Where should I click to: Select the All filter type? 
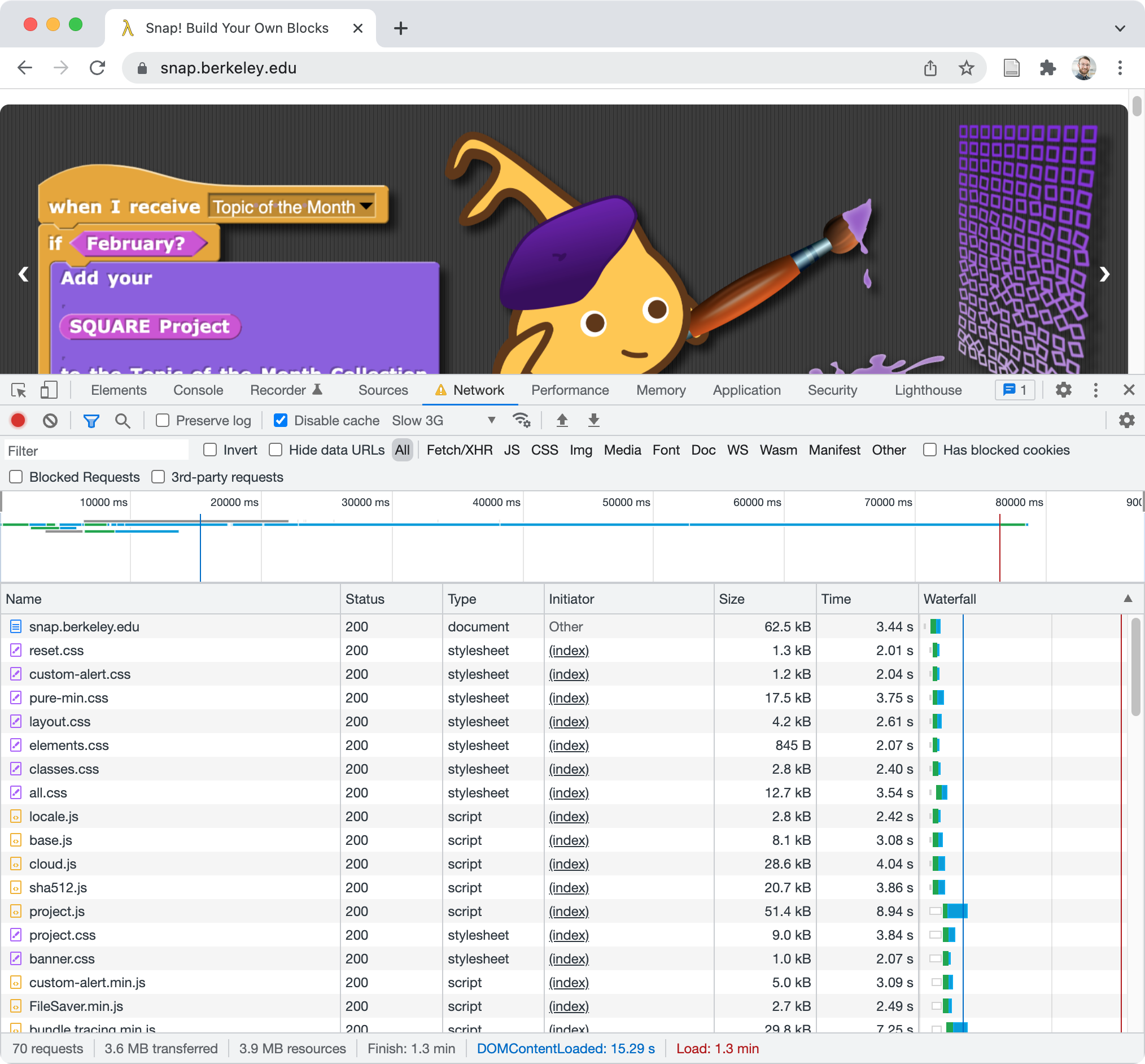(403, 450)
